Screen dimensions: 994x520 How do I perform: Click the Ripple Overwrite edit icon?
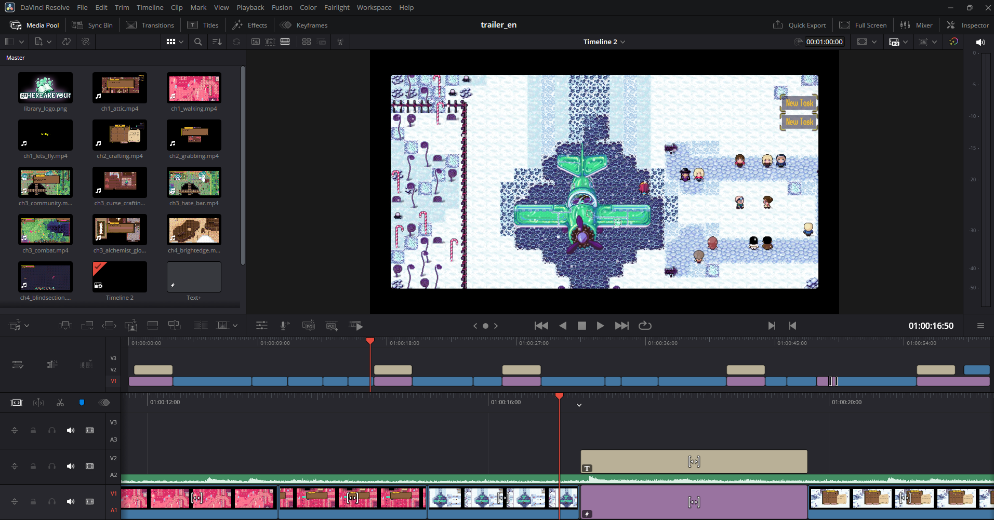109,326
